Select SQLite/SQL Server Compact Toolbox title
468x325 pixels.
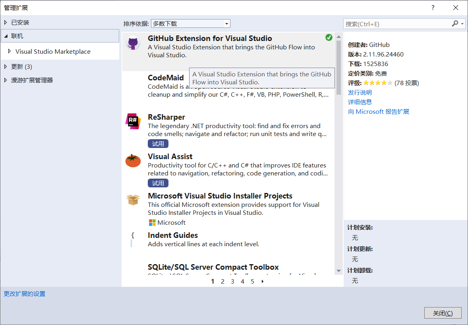[x=213, y=267]
